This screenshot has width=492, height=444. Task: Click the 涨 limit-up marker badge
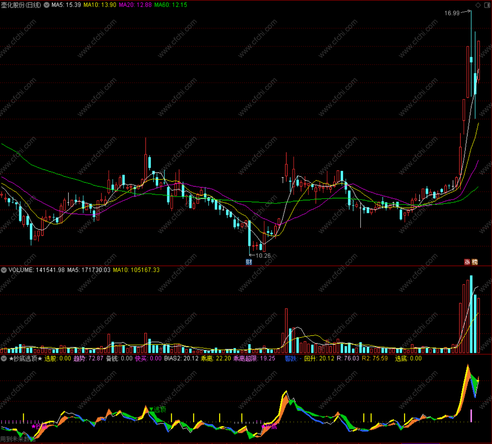pyautogui.click(x=467, y=262)
